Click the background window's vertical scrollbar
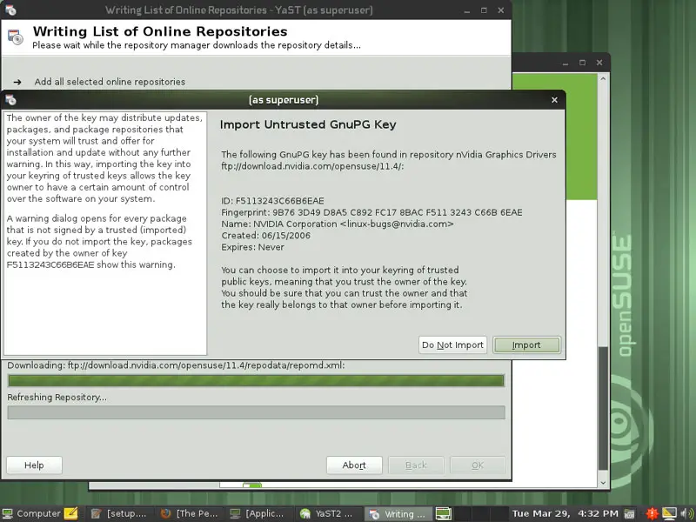The height and width of the screenshot is (522, 696). 603,407
